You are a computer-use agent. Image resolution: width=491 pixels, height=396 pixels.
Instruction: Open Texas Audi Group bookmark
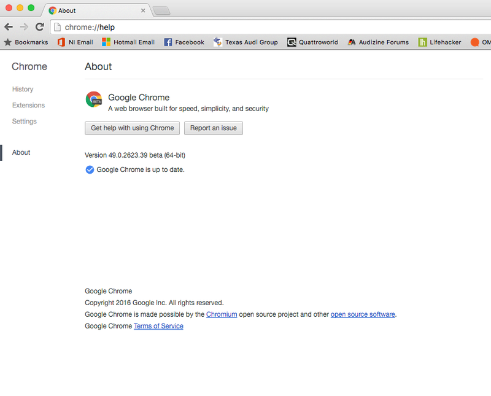click(245, 42)
